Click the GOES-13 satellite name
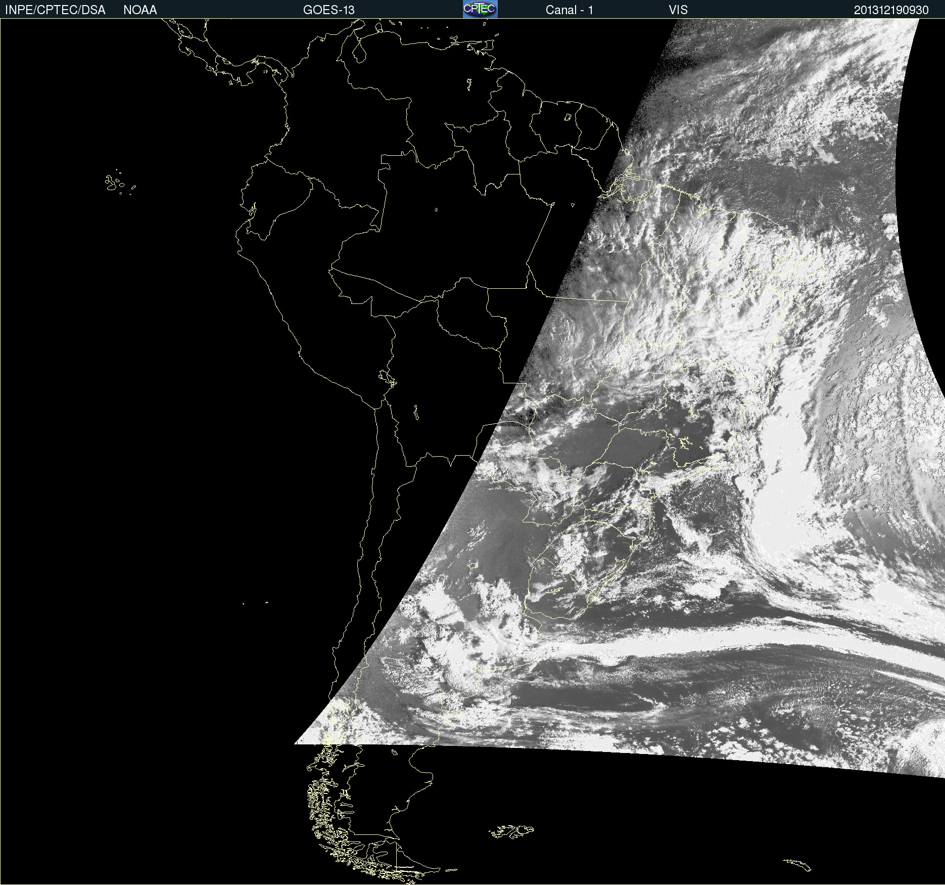This screenshot has height=885, width=945. point(328,10)
